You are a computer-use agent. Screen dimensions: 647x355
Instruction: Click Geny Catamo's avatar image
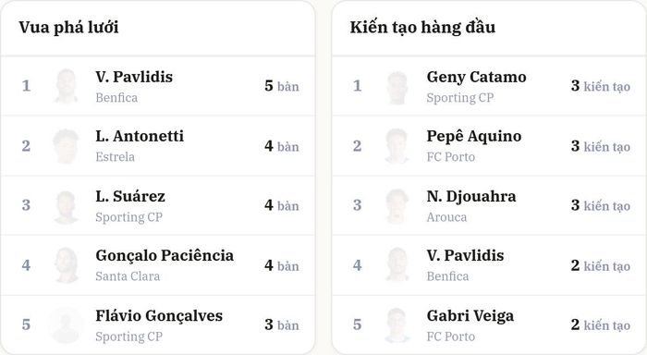397,86
